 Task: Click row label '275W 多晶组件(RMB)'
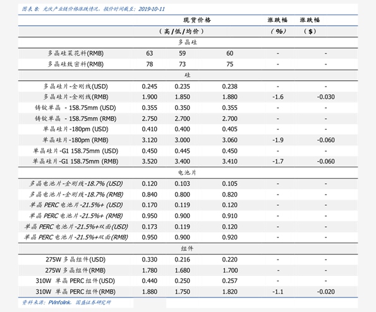(75, 270)
